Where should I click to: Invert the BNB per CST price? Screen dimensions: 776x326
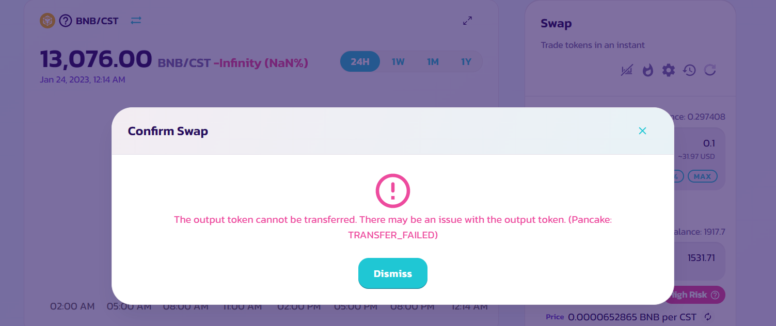click(708, 317)
